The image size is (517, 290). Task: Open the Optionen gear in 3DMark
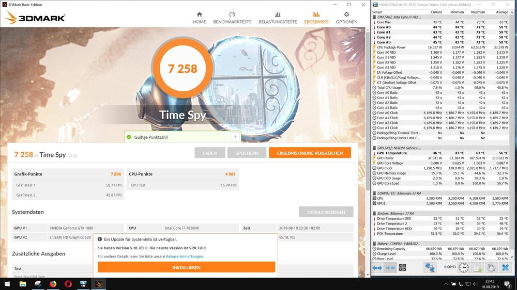coord(346,18)
